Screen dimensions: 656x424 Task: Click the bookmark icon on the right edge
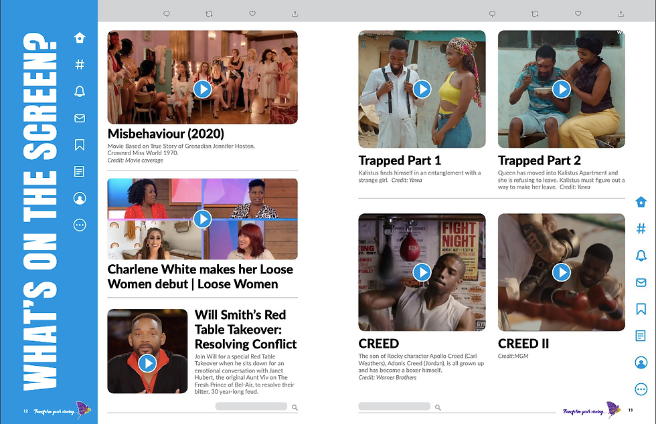(x=641, y=309)
